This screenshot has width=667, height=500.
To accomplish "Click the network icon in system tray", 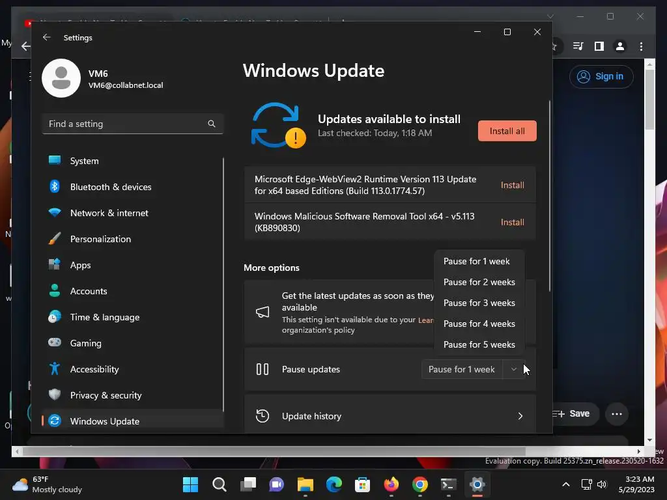I will coord(587,484).
